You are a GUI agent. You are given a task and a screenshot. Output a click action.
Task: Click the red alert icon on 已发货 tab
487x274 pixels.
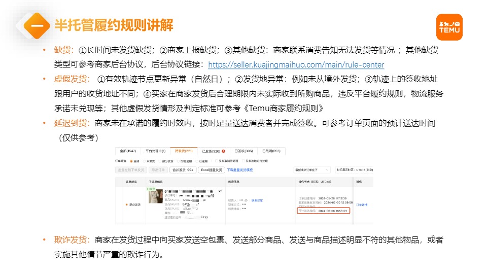(223, 151)
